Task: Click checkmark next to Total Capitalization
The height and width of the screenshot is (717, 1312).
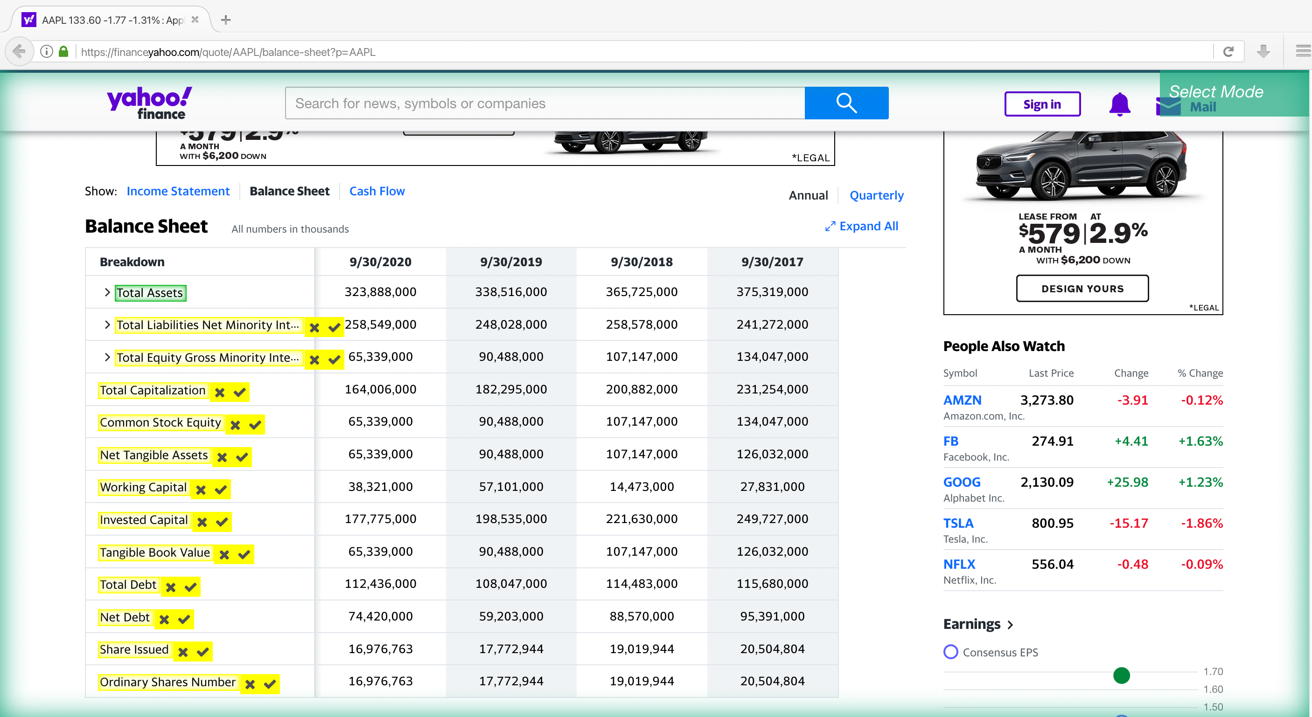Action: [239, 393]
